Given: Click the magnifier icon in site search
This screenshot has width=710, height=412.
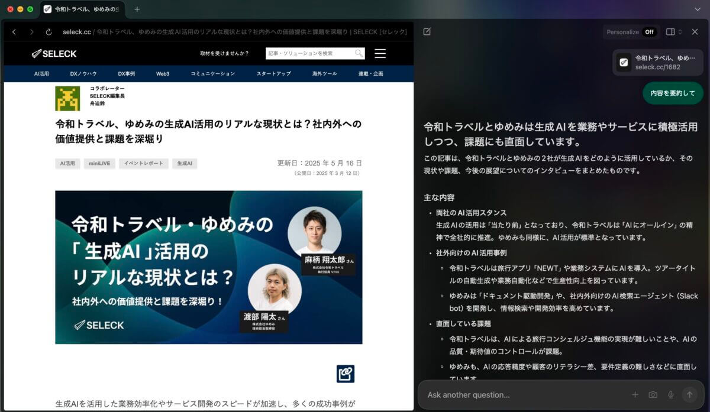Looking at the screenshot, I should click(359, 53).
